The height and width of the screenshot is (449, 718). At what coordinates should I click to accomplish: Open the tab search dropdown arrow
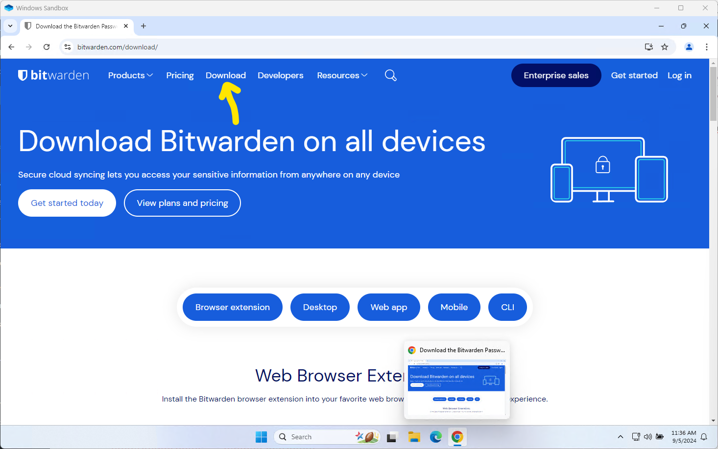(10, 26)
